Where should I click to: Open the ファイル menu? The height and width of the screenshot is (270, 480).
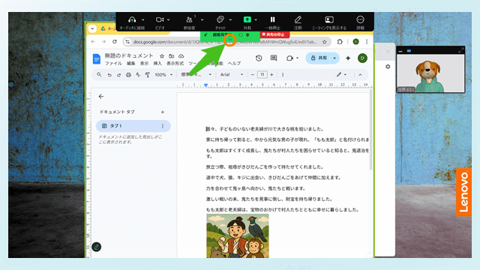[113, 63]
